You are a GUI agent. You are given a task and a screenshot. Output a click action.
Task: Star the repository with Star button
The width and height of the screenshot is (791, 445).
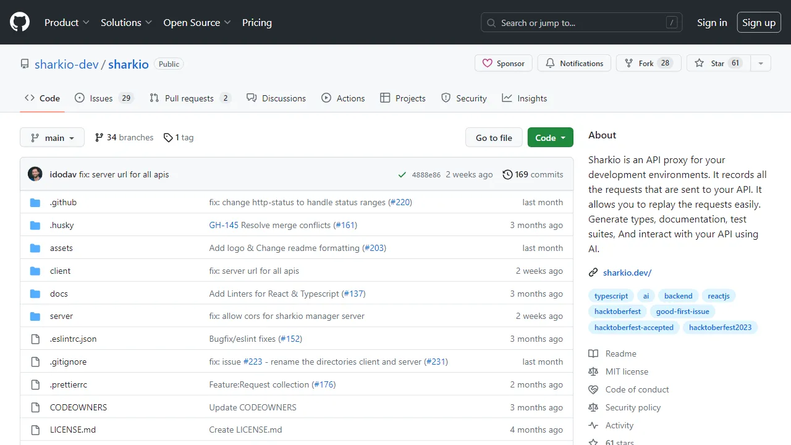[718, 63]
